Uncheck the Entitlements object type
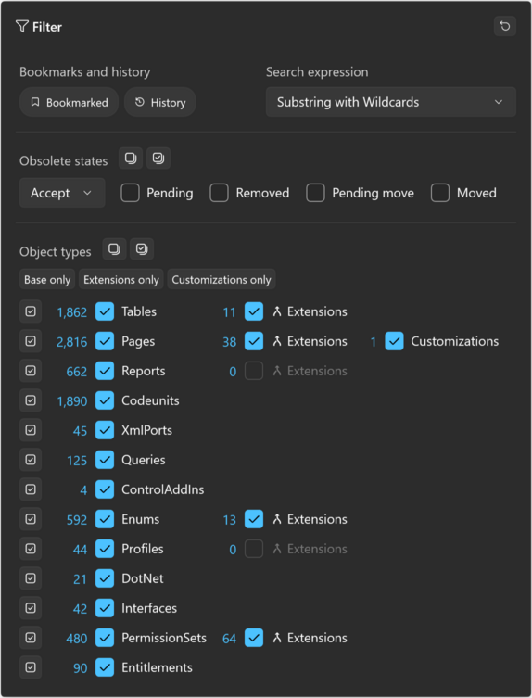The height and width of the screenshot is (698, 532). pyautogui.click(x=105, y=667)
